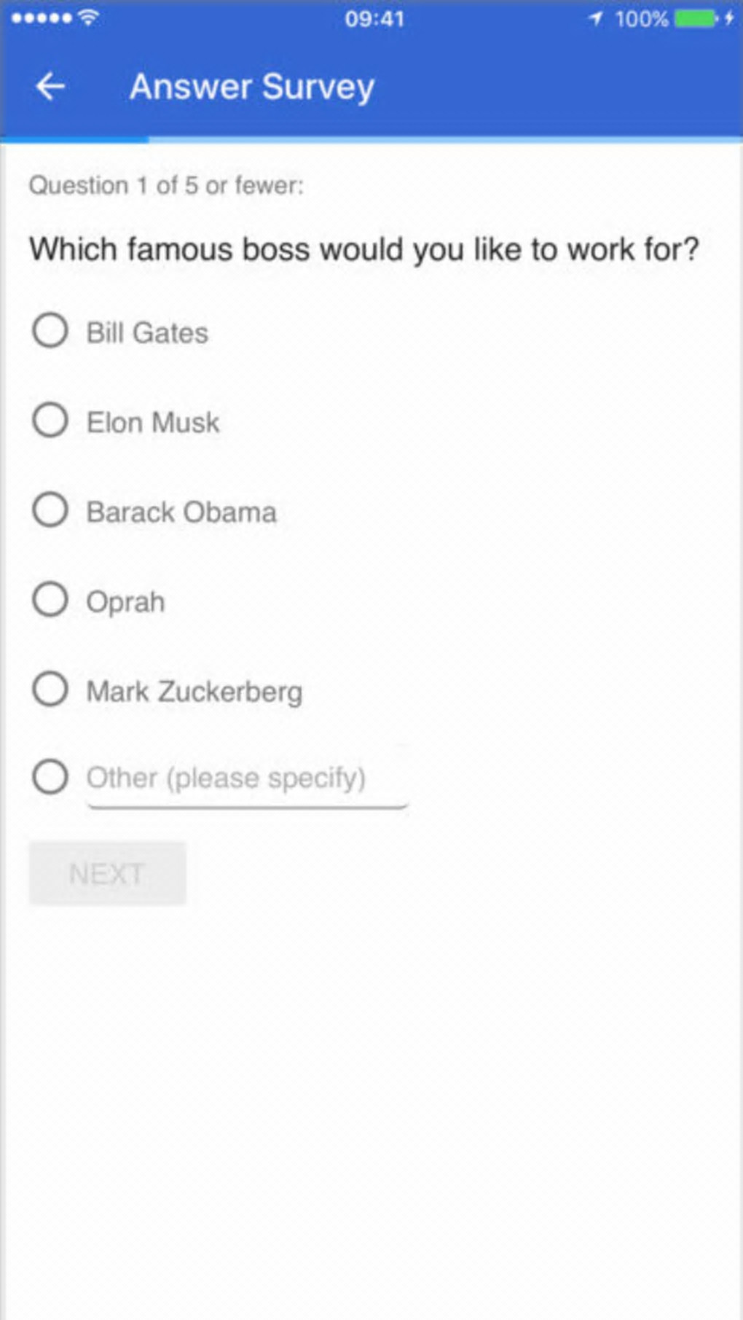Tap the Bill Gates label text
This screenshot has width=743, height=1320.
click(x=148, y=333)
